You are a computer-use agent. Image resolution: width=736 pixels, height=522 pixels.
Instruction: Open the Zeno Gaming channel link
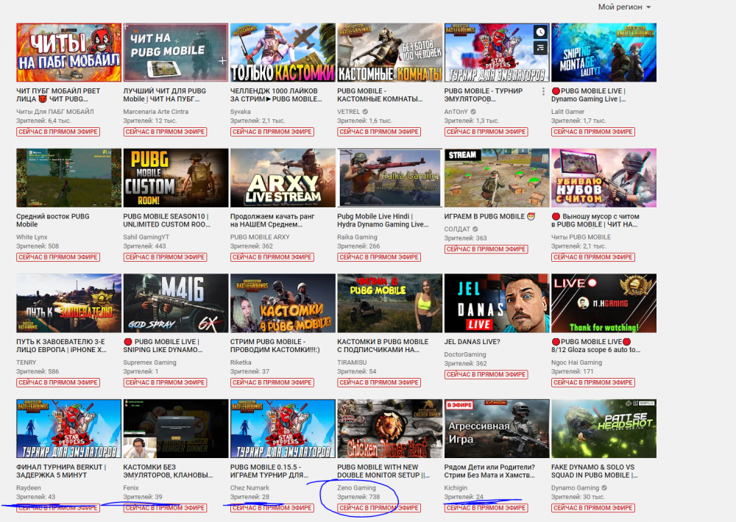356,488
